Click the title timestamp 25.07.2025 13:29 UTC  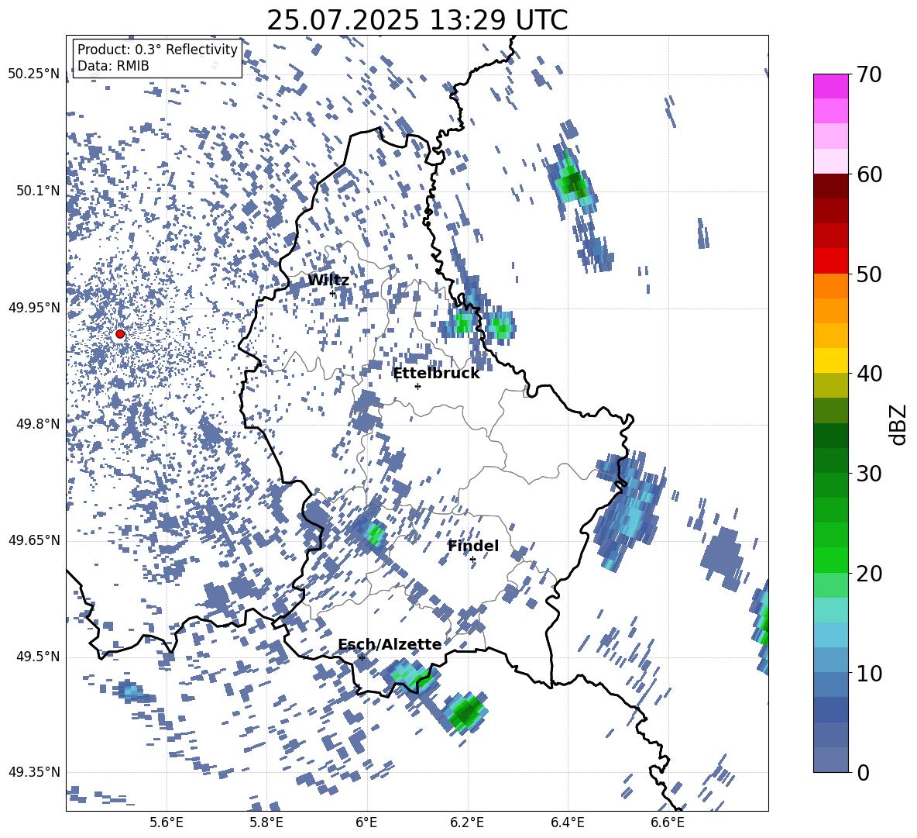(417, 20)
